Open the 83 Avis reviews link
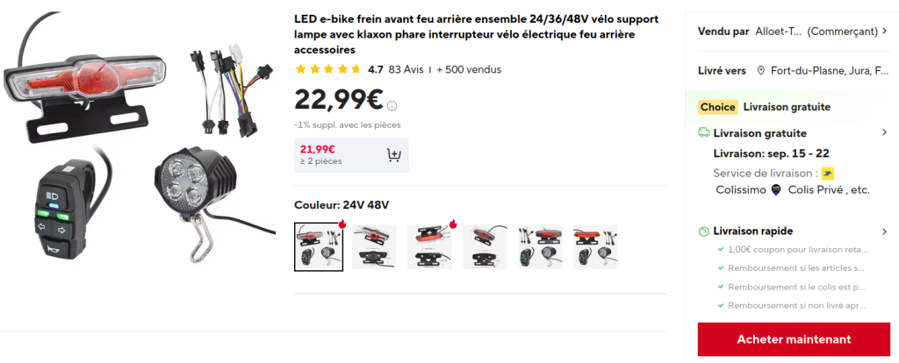 (x=406, y=69)
